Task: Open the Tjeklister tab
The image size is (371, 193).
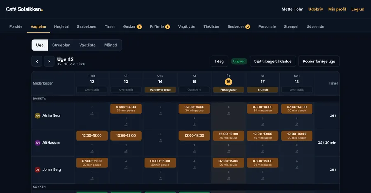Action: pyautogui.click(x=211, y=26)
